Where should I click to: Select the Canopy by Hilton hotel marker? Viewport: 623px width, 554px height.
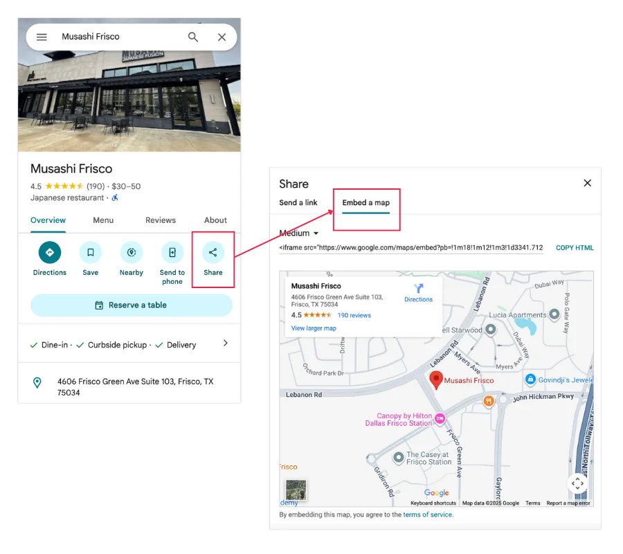click(x=440, y=418)
